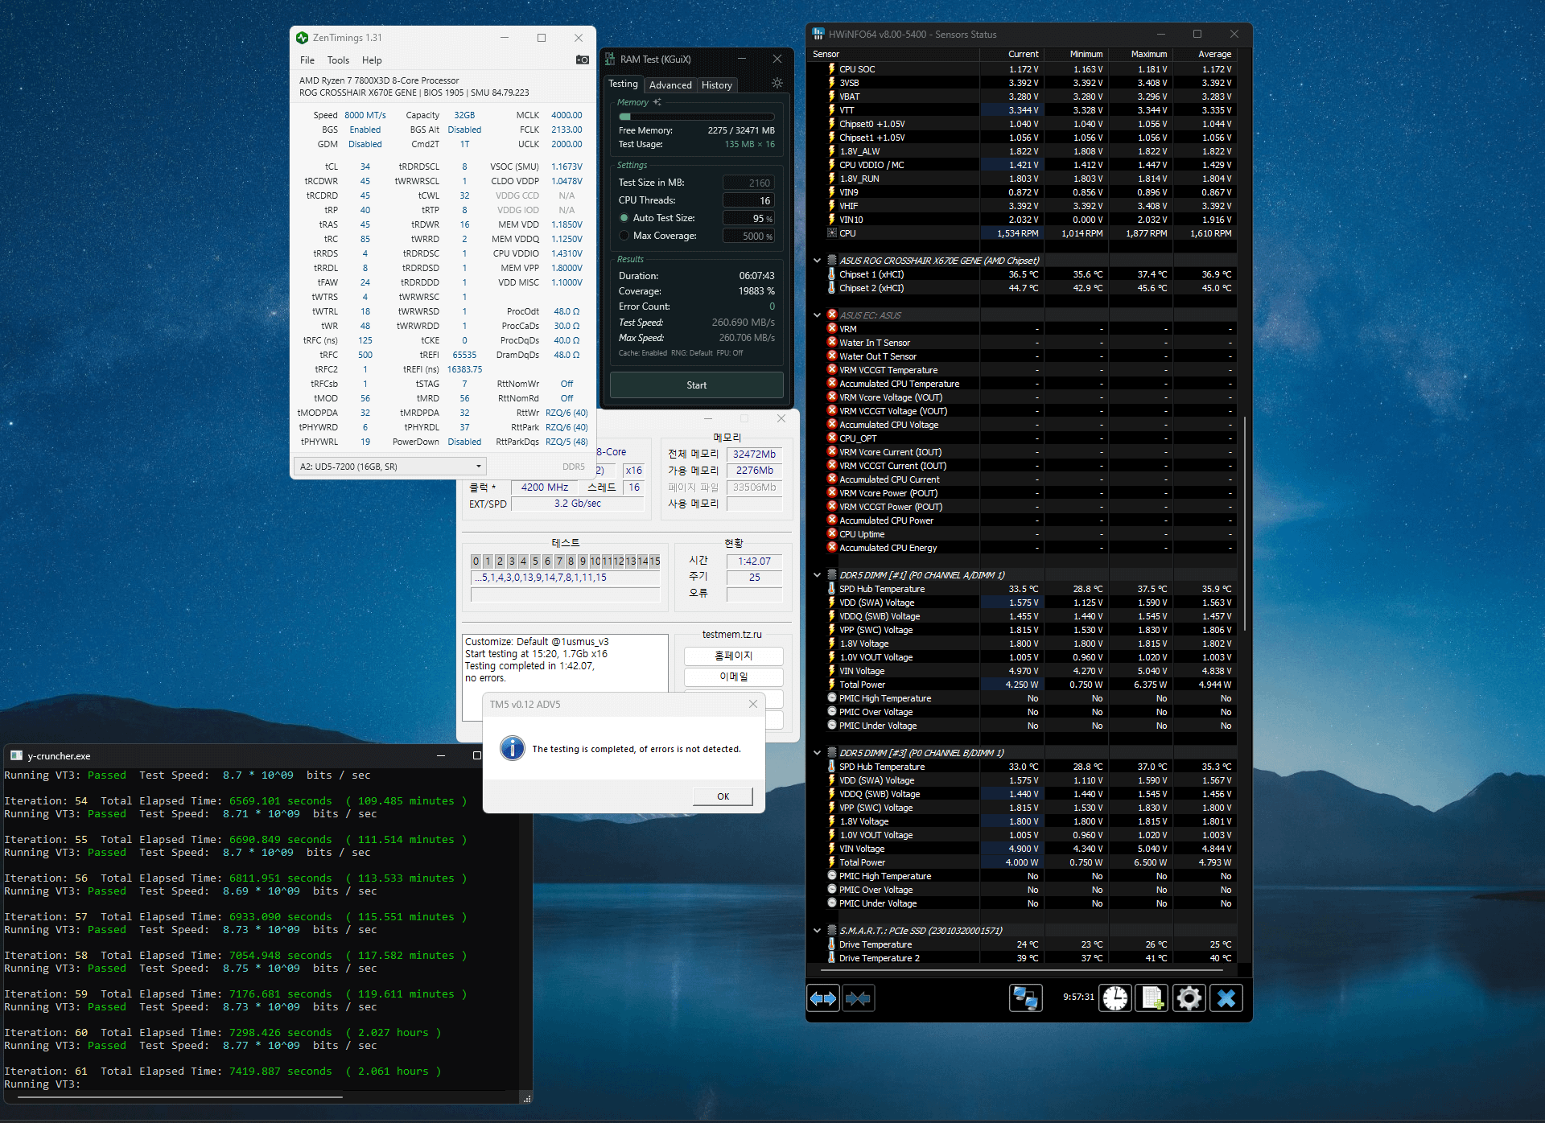Click the Current column header in HWiNFO
Screen dimensions: 1545x1123
coord(1011,54)
